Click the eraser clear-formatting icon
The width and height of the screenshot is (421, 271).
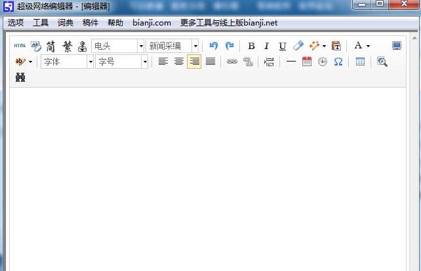(298, 46)
